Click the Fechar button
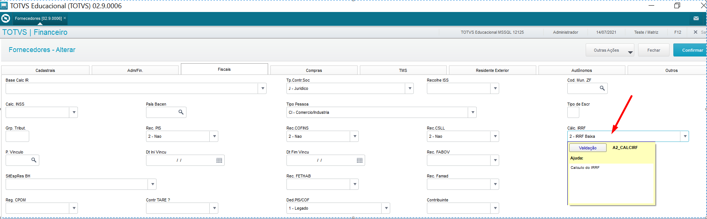This screenshot has height=219, width=707. point(653,50)
